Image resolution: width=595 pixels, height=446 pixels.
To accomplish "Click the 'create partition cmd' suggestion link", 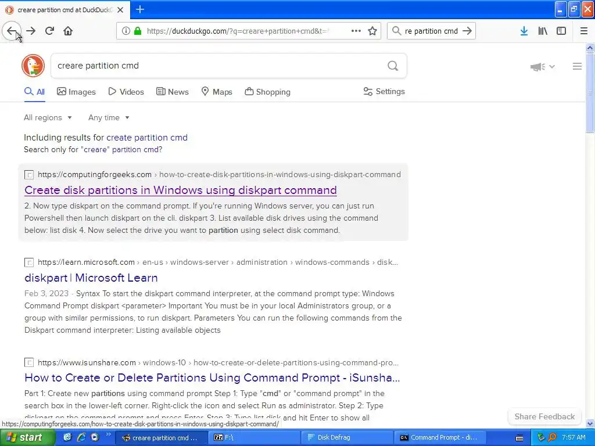I will pos(147,137).
